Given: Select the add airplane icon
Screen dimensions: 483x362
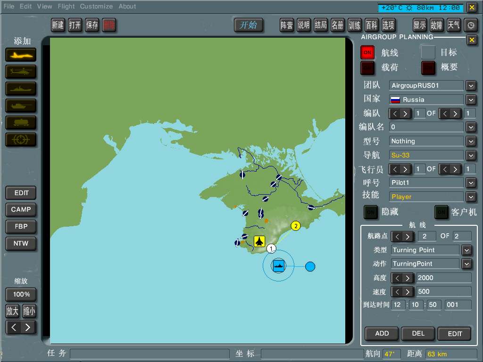Looking at the screenshot, I should click(x=21, y=55).
